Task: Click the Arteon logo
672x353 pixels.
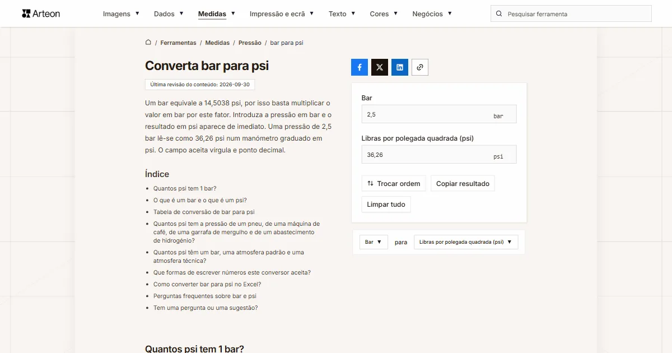Action: 41,13
